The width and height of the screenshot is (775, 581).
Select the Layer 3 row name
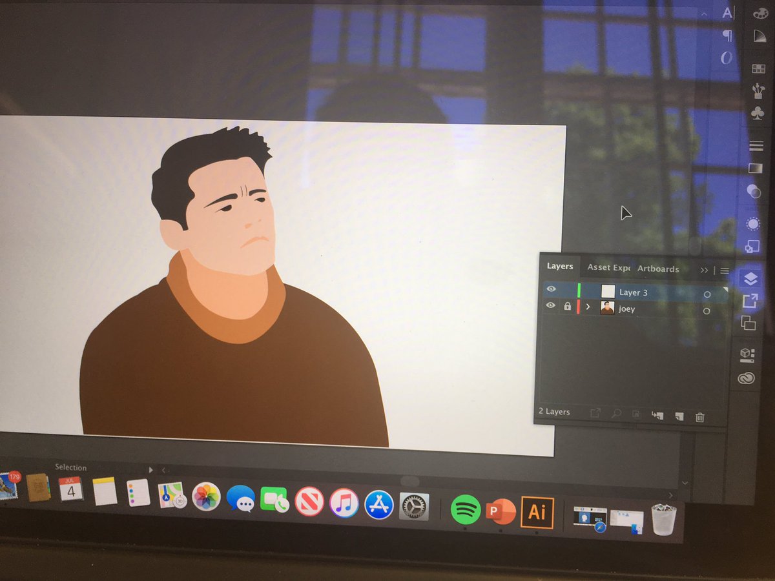click(633, 292)
